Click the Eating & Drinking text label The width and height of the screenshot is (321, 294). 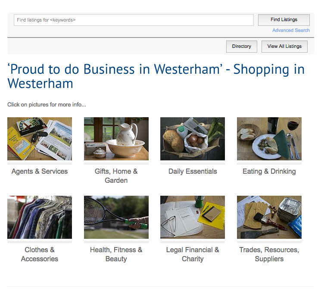[x=269, y=171]
